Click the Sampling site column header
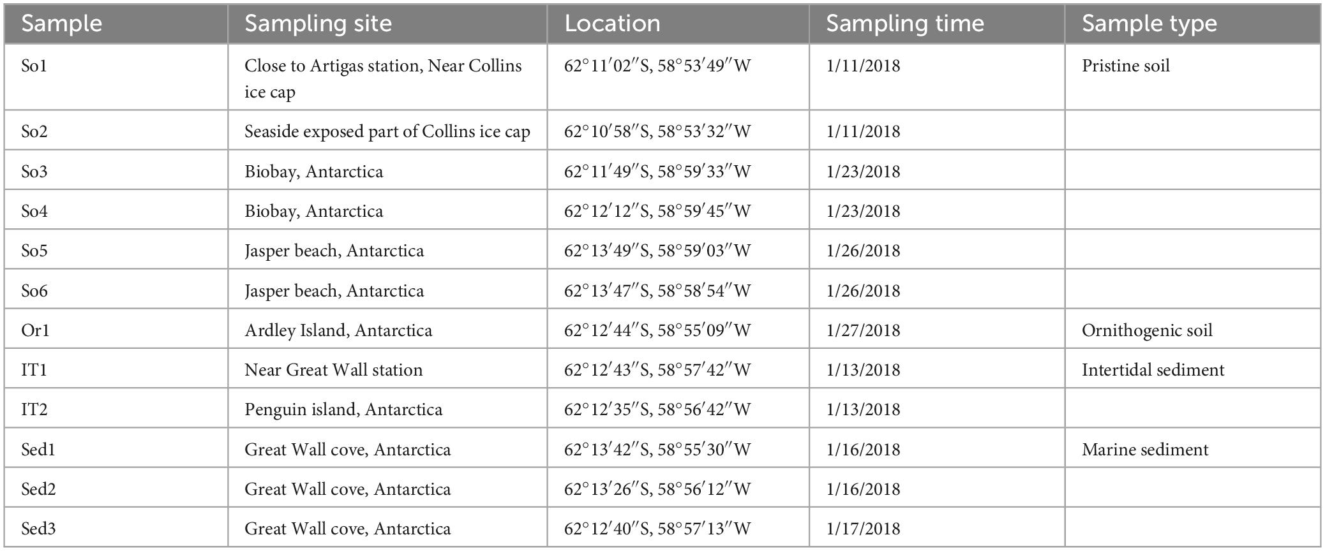This screenshot has height=551, width=1325. tap(387, 24)
